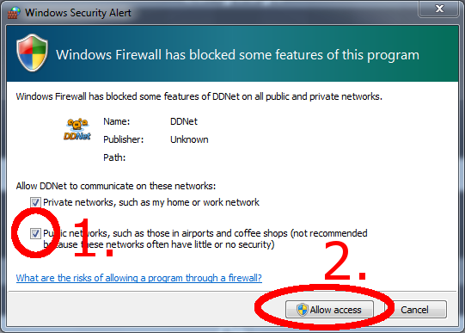Click the Allow access button
This screenshot has width=465, height=333.
coord(329,310)
